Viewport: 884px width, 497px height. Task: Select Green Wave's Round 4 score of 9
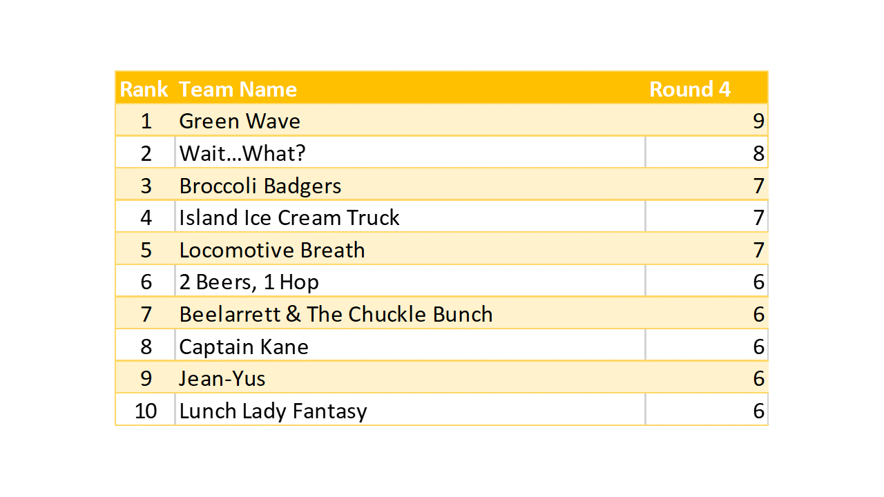pos(758,121)
